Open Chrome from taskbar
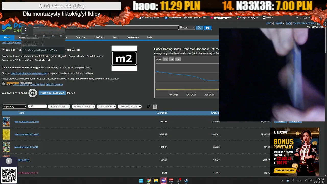The image size is (327, 184). click(x=149, y=181)
